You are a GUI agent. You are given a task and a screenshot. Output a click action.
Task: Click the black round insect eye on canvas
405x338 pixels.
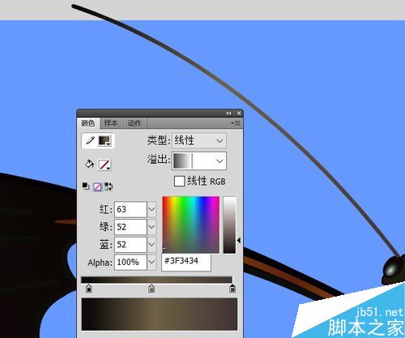pyautogui.click(x=391, y=269)
